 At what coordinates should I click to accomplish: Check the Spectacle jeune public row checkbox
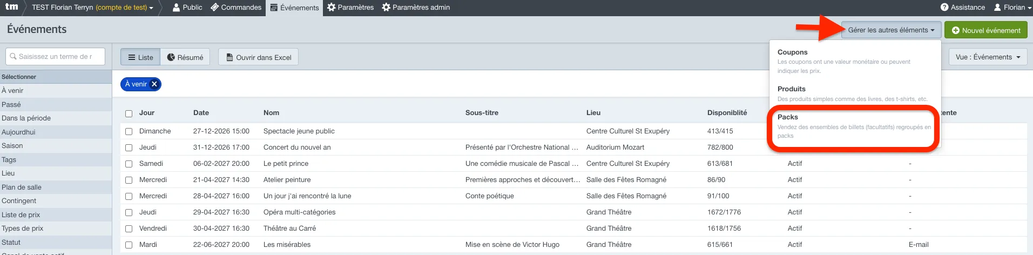[129, 131]
